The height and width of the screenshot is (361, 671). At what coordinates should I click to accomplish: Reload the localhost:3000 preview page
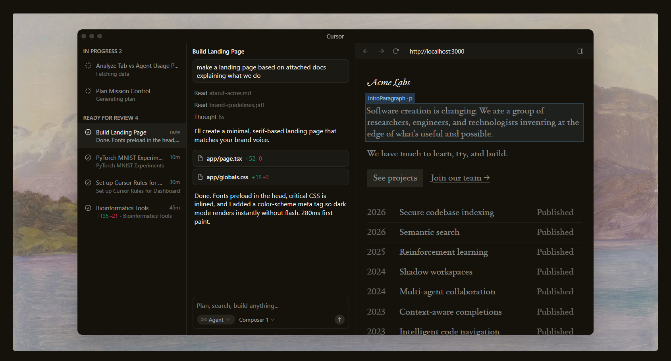(x=396, y=51)
